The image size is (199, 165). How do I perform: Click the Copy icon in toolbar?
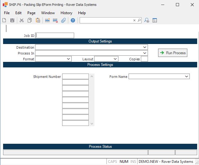30,20
